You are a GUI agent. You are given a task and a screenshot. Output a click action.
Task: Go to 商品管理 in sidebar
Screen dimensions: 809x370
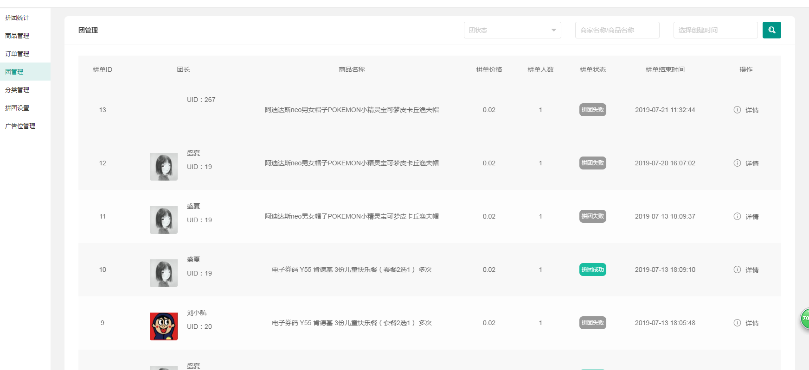coord(17,36)
